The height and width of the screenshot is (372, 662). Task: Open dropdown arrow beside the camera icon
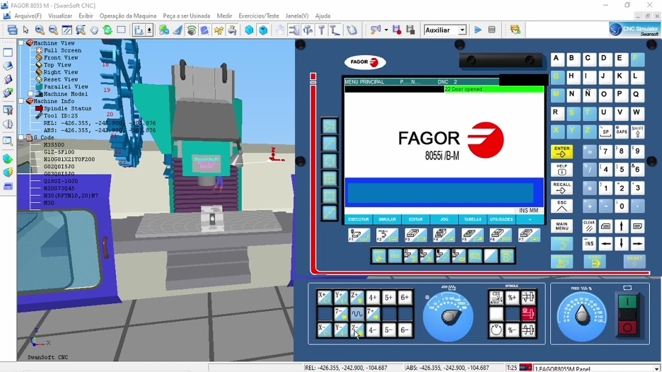386,30
